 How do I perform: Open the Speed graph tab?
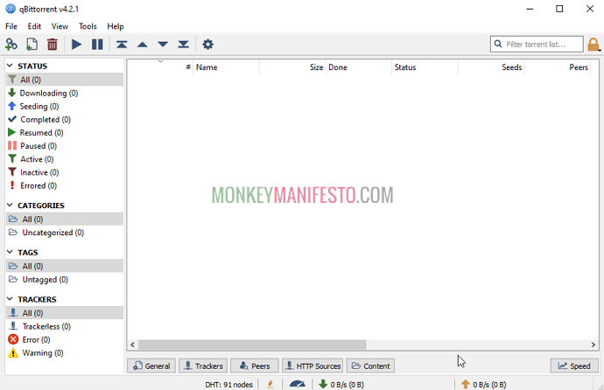pos(574,366)
